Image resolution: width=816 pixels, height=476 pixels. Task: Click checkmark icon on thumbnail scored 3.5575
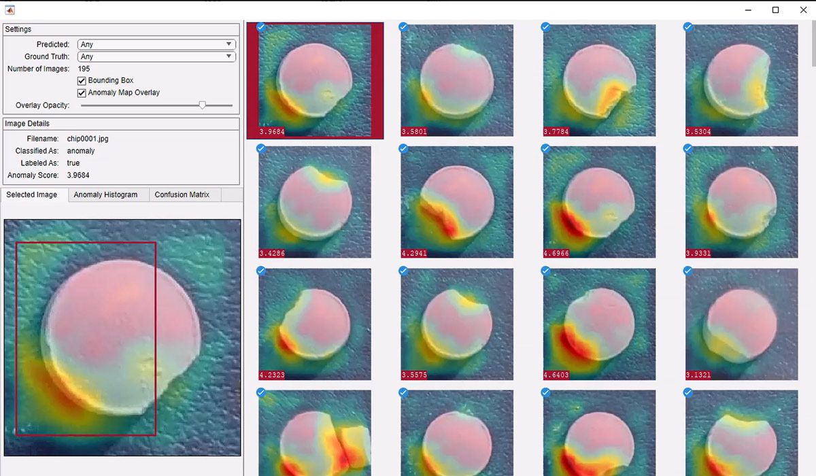pyautogui.click(x=403, y=270)
